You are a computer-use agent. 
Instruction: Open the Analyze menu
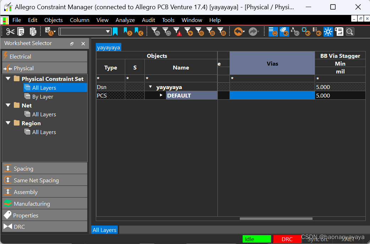125,20
